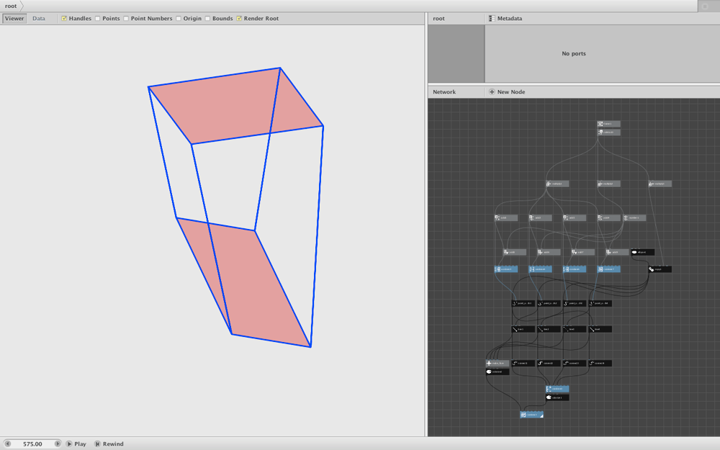Select the add6 node

(x=549, y=252)
